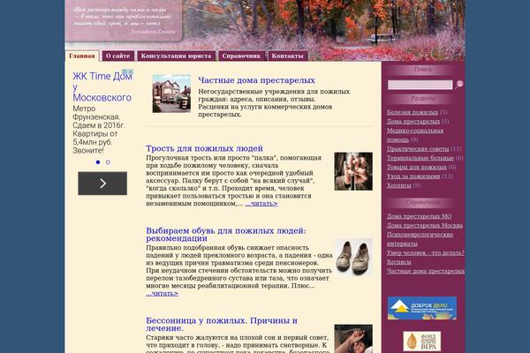Open Бессонница у пожилых article
The height and width of the screenshot is (353, 530).
coord(222,324)
